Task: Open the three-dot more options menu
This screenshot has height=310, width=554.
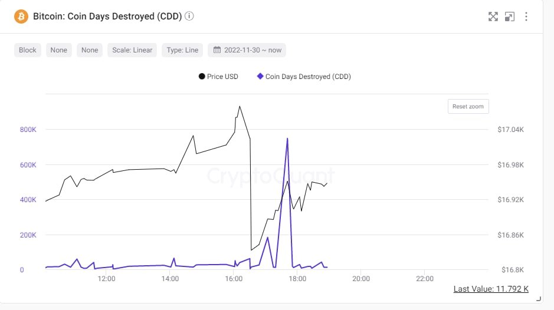Action: 526,17
